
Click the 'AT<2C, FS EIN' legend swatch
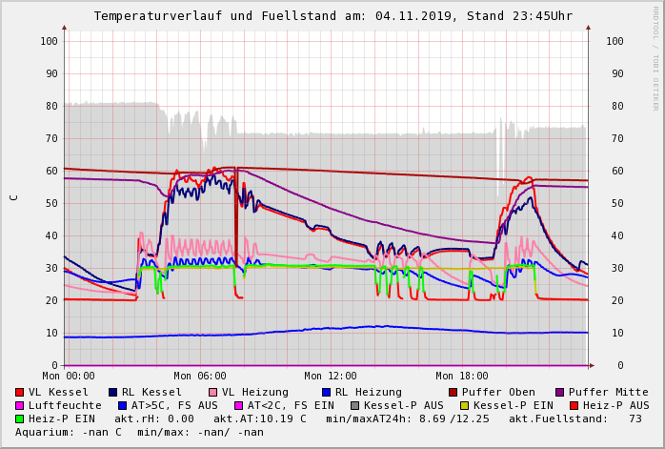pyautogui.click(x=238, y=405)
